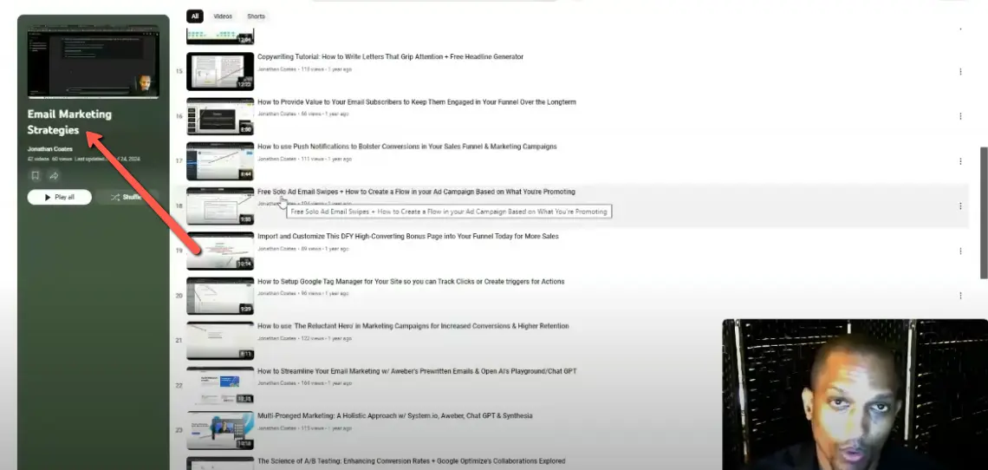Open three-dot menu for Solo Ad Email Swipes video
The image size is (988, 470).
(x=960, y=206)
